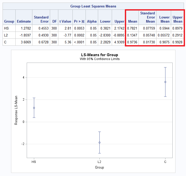Viewport: 186px width, 176px height.
Task: Select the Response LS-Mean y-axis label
Action: pyautogui.click(x=16, y=111)
